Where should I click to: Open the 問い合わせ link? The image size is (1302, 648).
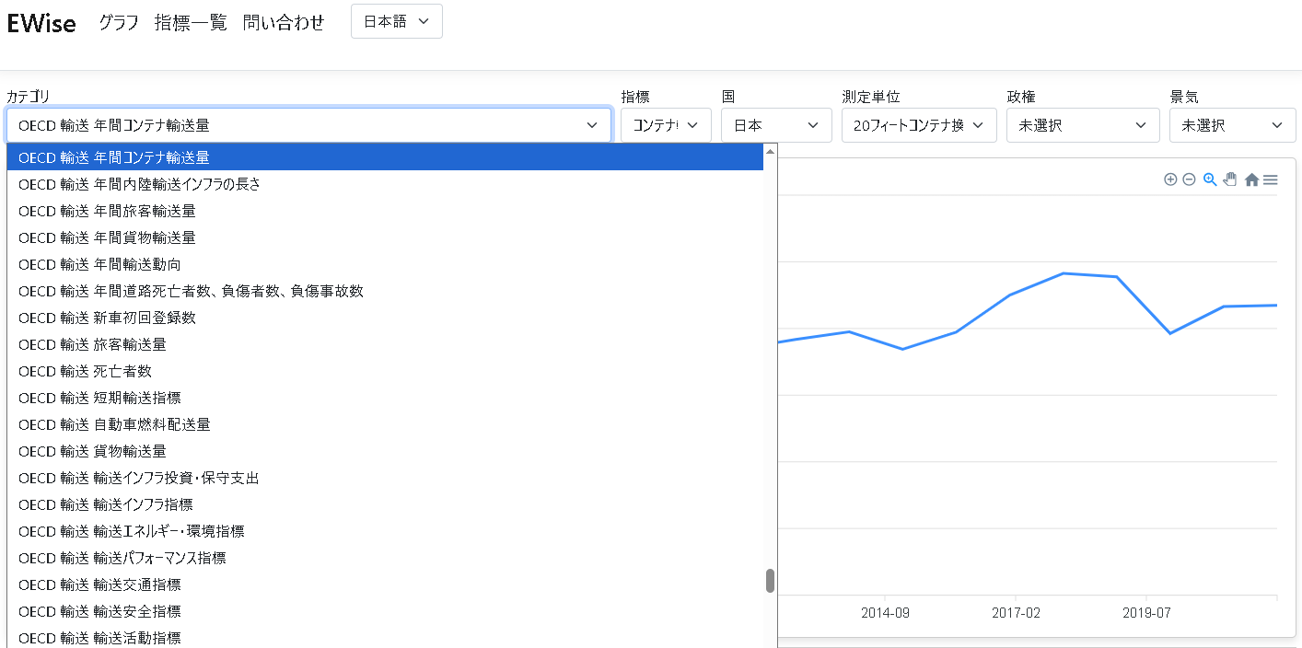pos(284,23)
